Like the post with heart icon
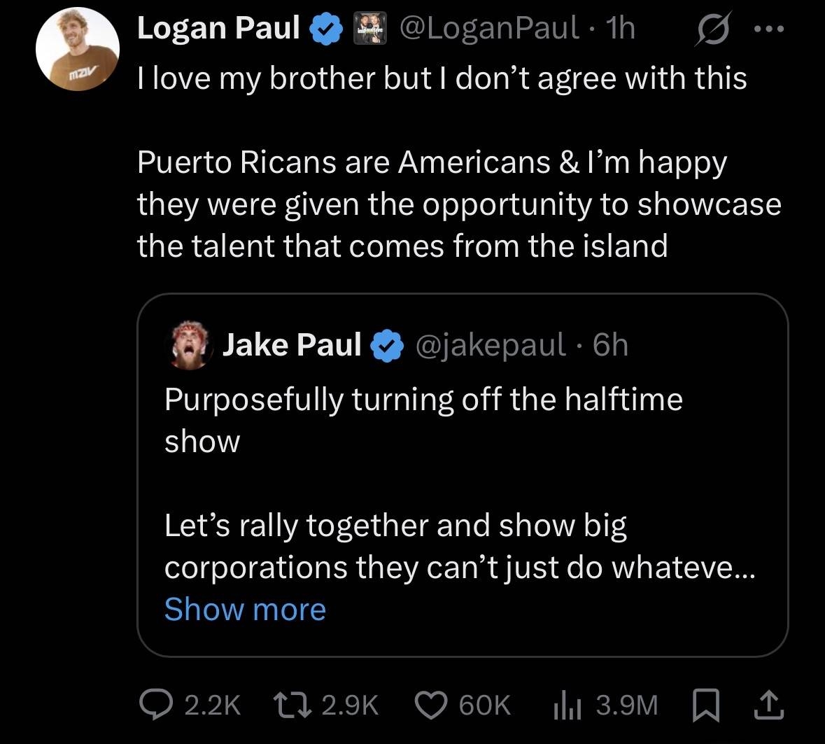Viewport: 825px width, 744px height. [x=432, y=705]
